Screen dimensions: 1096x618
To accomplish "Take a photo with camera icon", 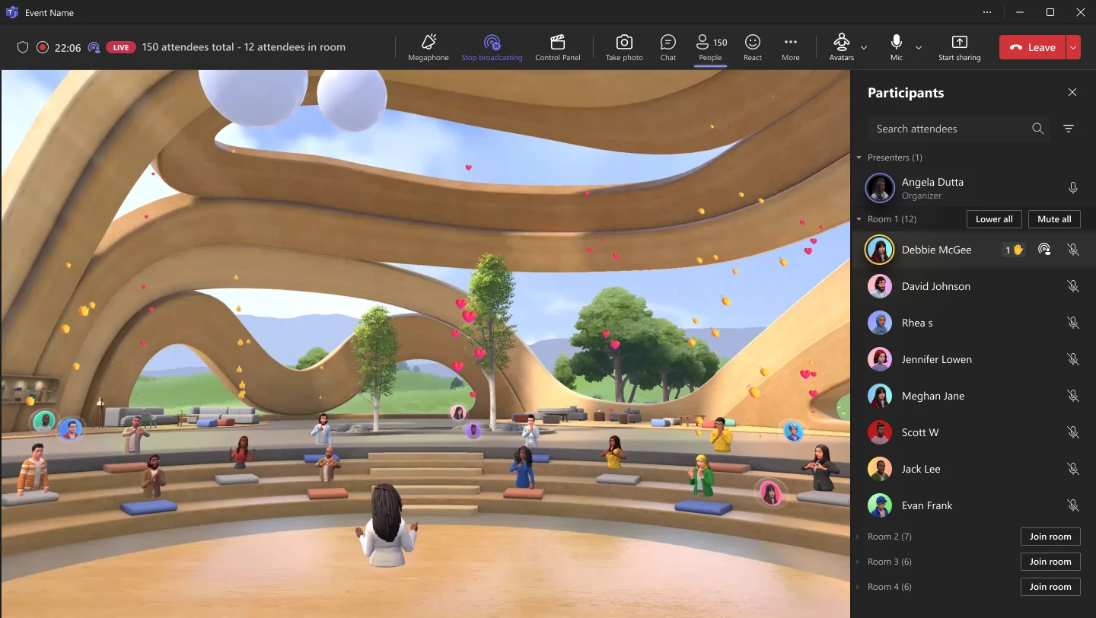I will coord(624,42).
